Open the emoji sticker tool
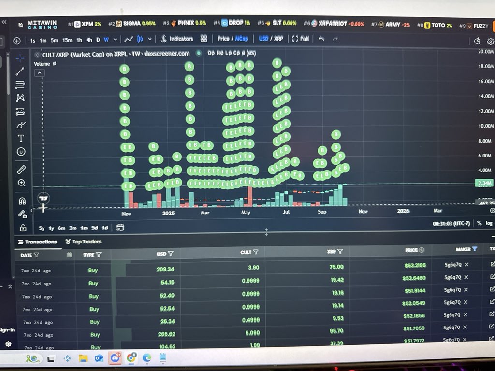Screen dimensions: 495x371 [20, 151]
